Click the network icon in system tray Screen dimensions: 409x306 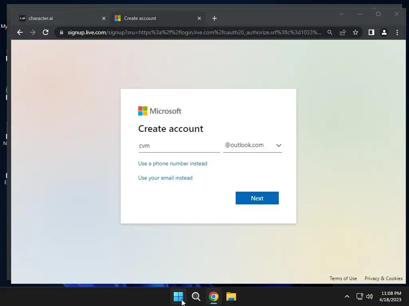(360, 296)
